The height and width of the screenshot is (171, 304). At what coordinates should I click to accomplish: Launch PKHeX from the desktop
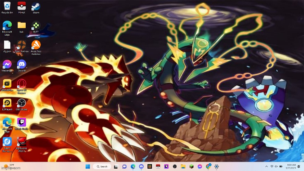(22, 8)
